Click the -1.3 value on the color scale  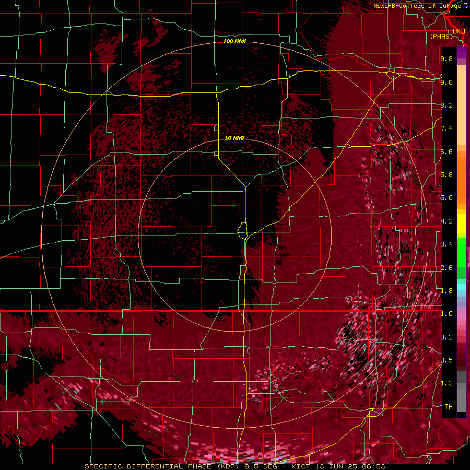coord(444,383)
